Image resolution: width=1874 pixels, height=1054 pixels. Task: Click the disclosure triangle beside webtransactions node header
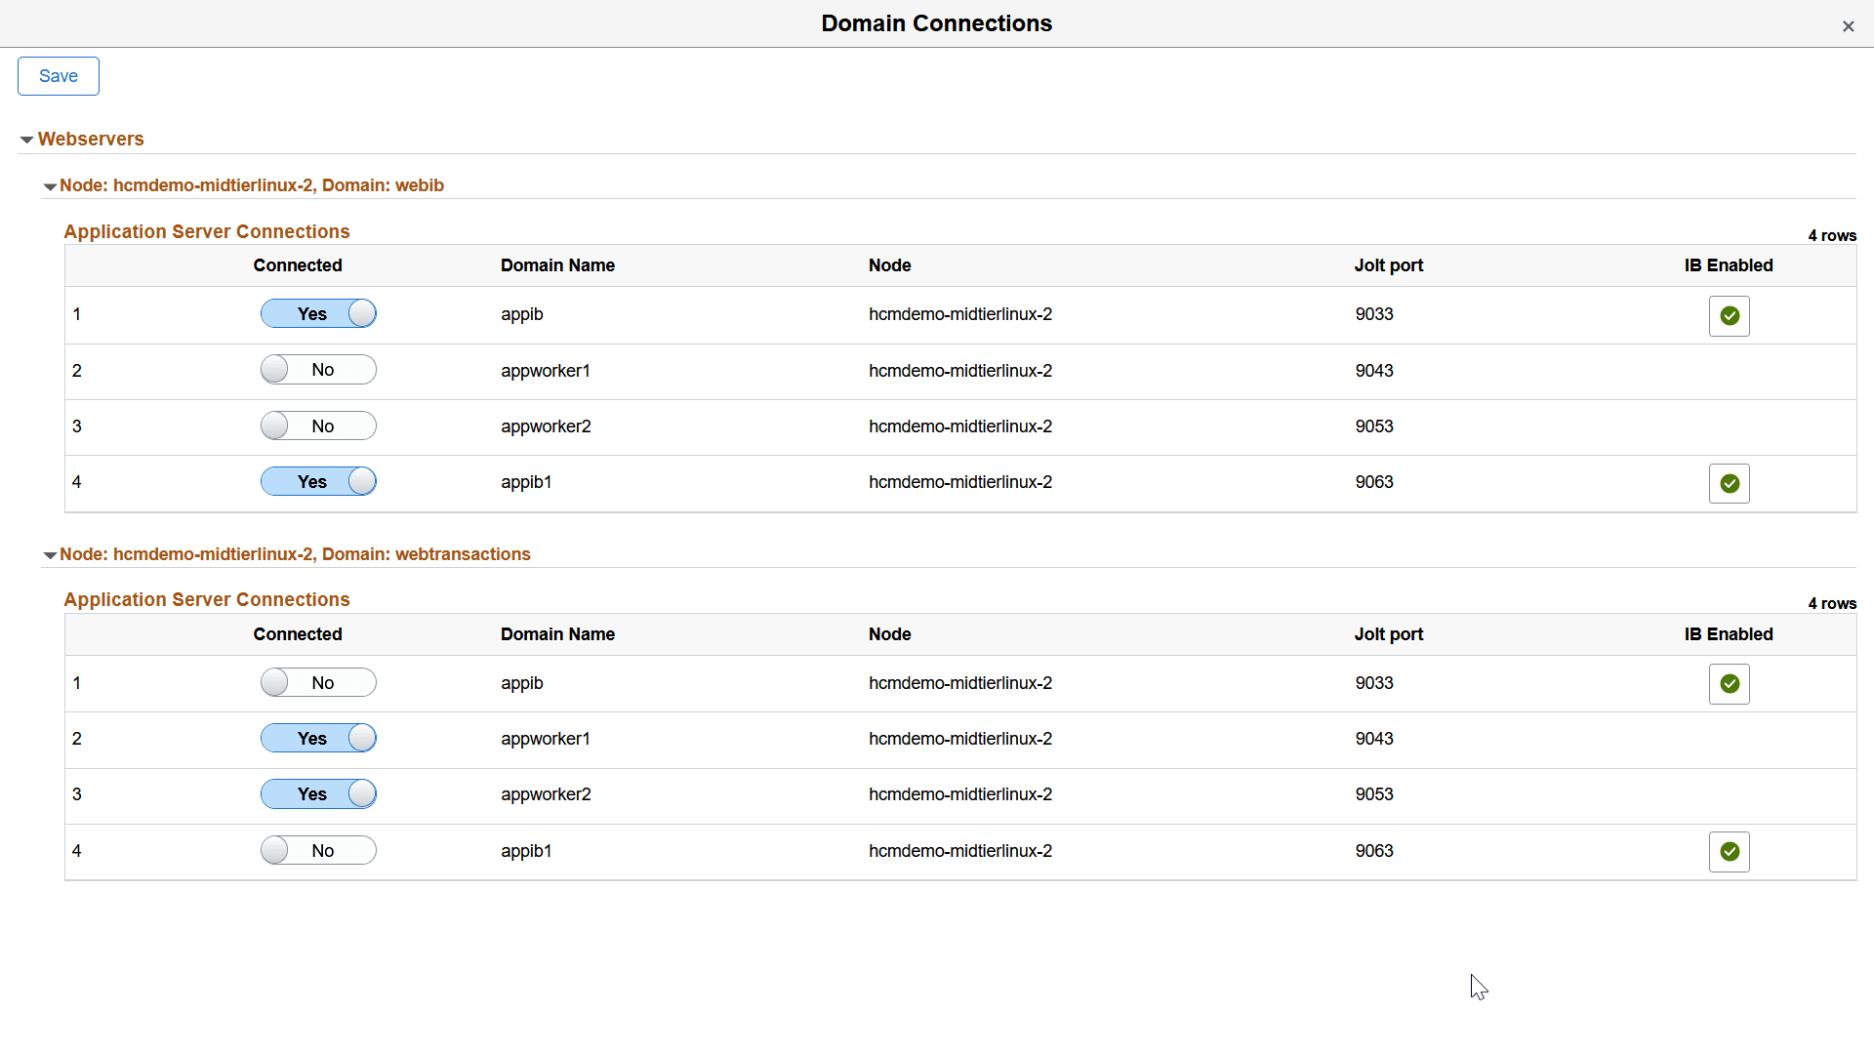pos(49,554)
